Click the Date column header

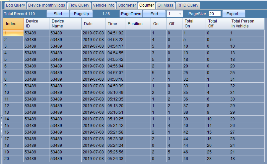(93, 24)
